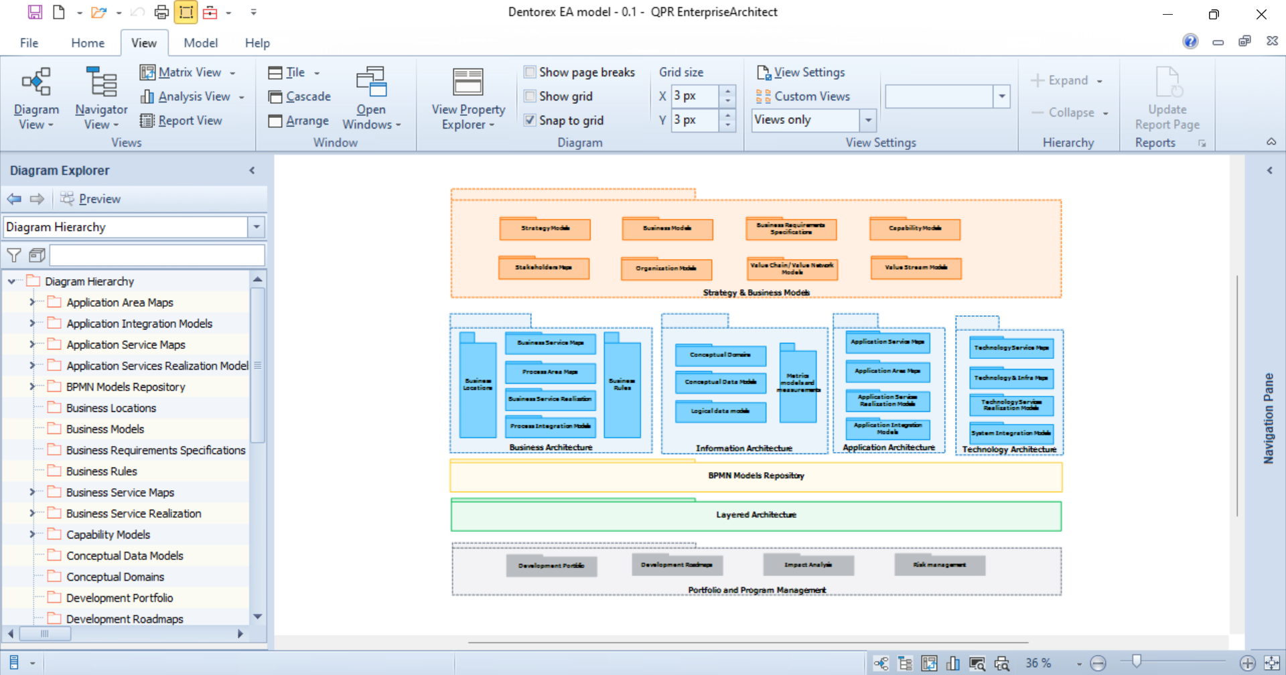Collapse the Diagram Hierarchy root node
The width and height of the screenshot is (1286, 675).
pyautogui.click(x=11, y=281)
